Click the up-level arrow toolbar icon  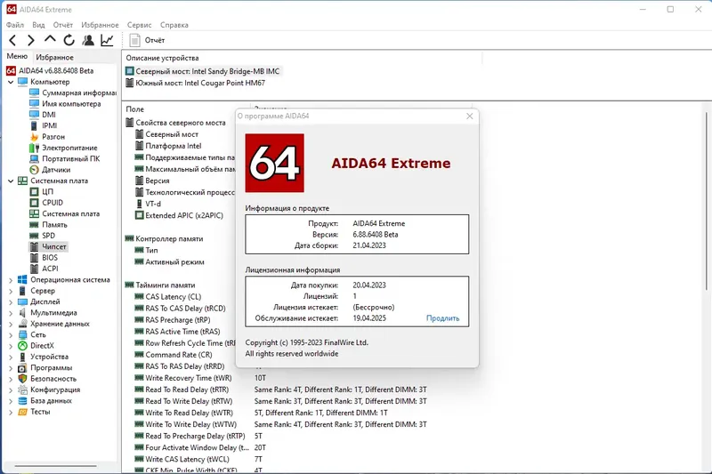point(50,39)
